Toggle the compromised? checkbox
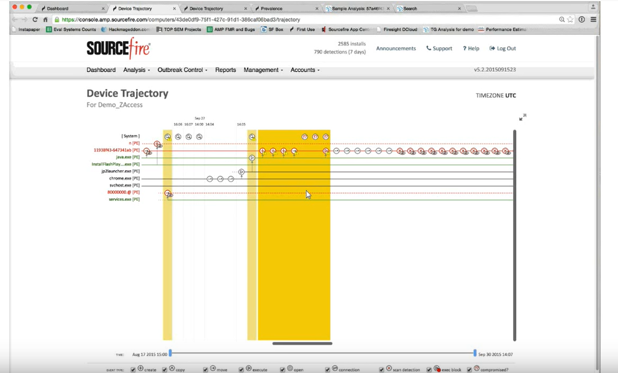 click(469, 370)
